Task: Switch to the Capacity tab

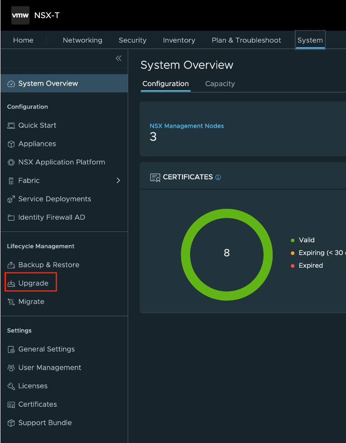Action: tap(220, 84)
